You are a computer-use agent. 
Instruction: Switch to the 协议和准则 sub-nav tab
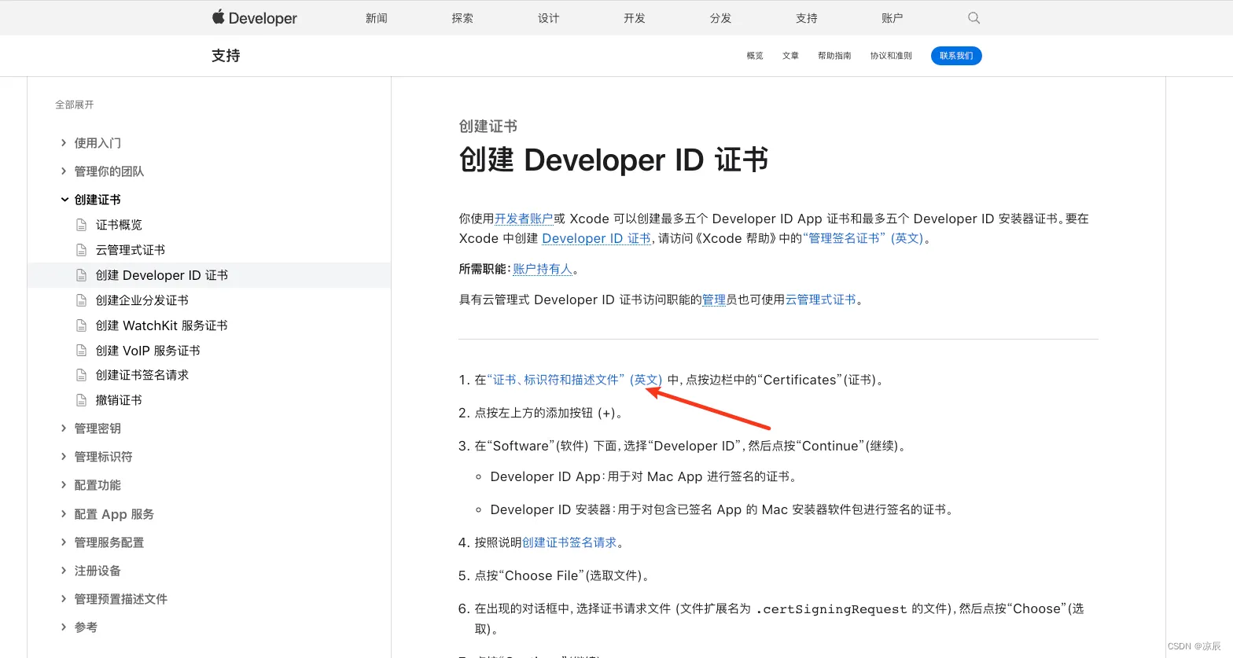coord(891,56)
